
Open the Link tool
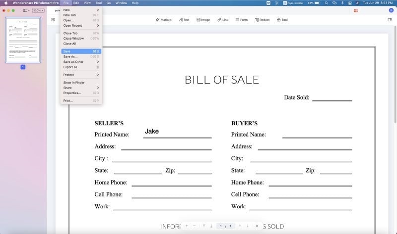222,20
